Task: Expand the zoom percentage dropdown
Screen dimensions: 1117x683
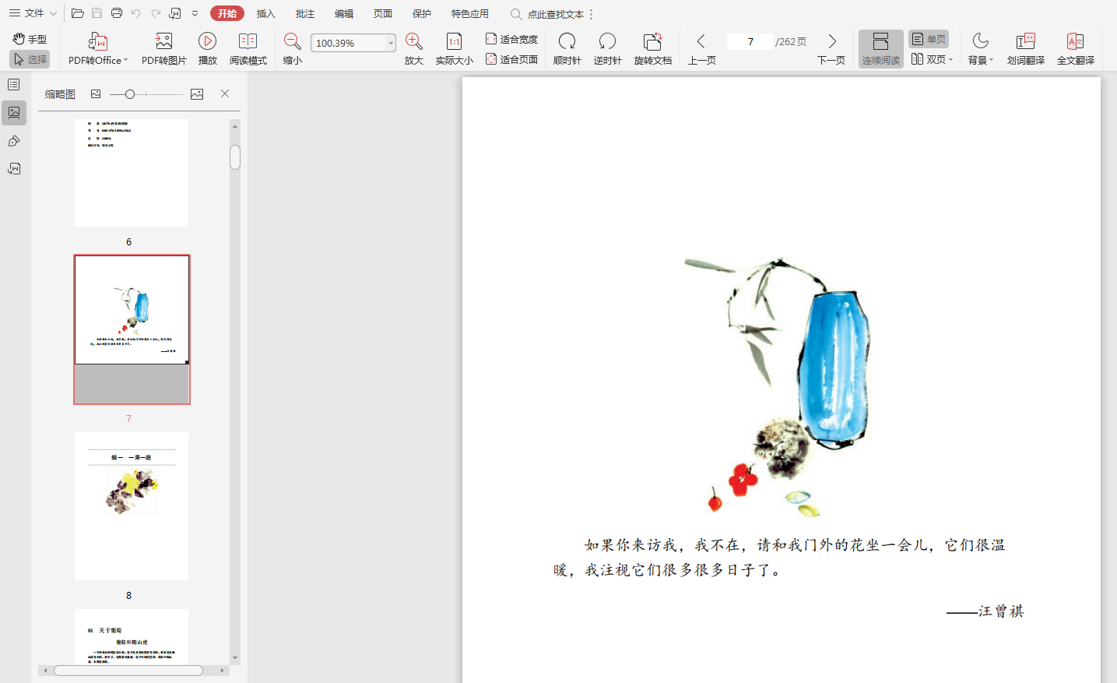Action: pos(391,44)
